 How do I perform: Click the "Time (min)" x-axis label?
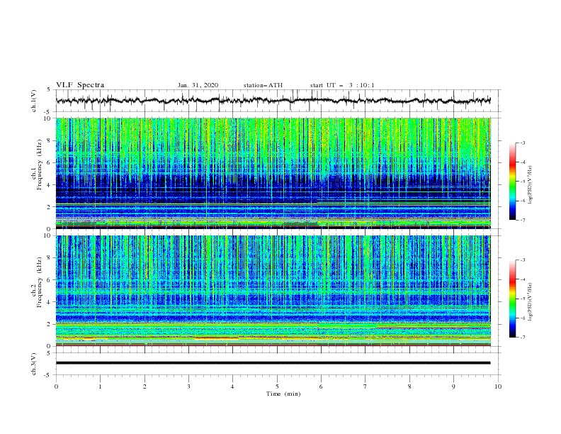coord(283,394)
